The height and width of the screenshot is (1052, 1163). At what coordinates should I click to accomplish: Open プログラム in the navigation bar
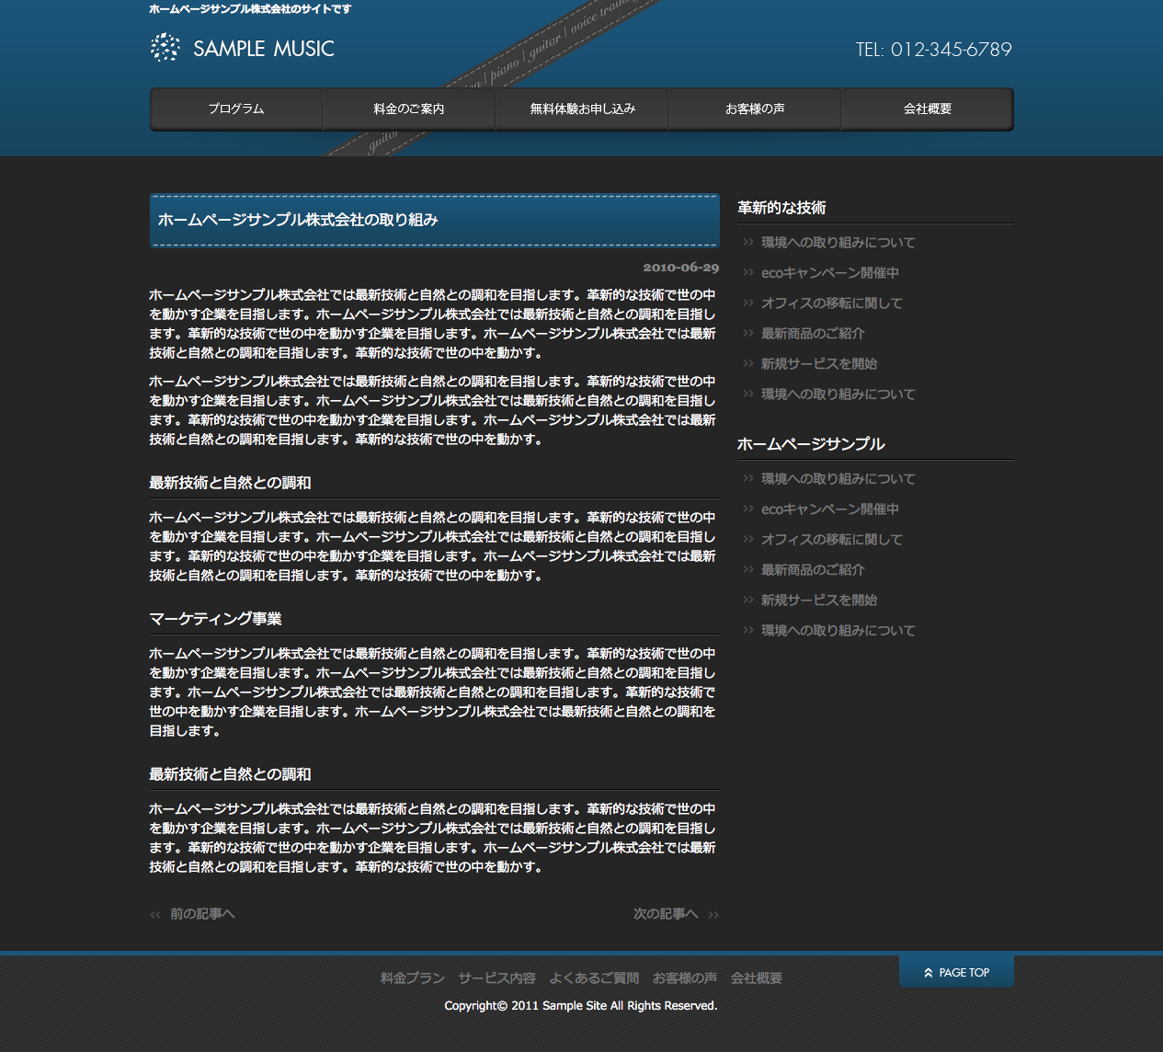coord(236,109)
